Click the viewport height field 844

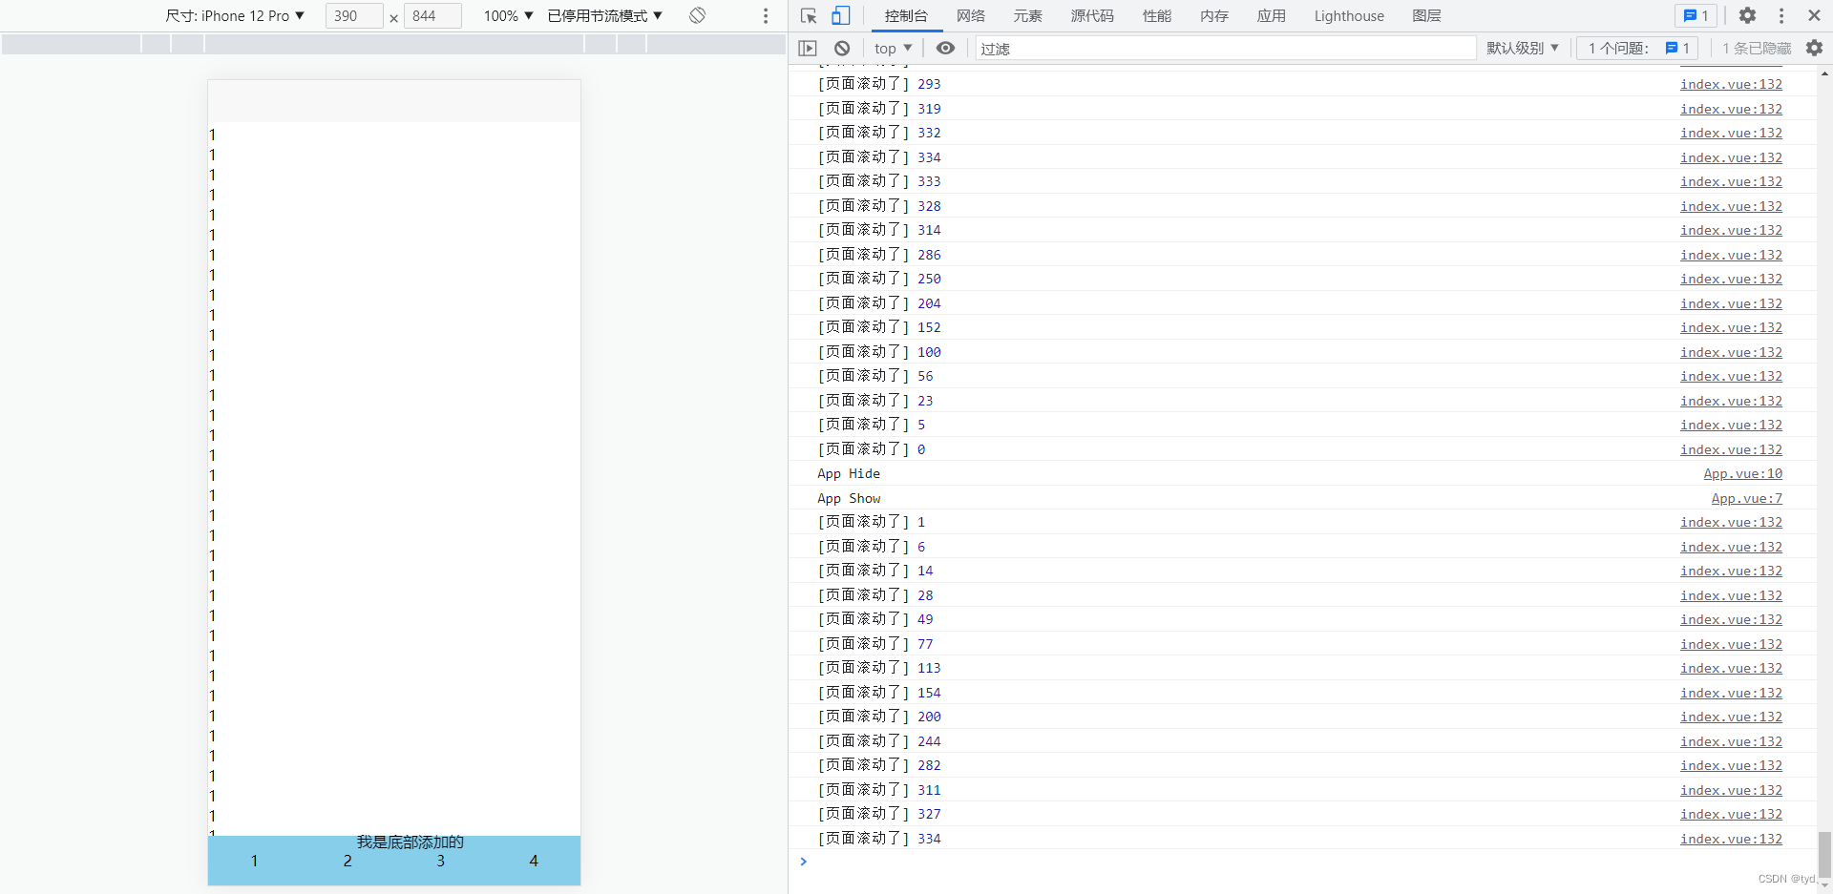tap(432, 16)
